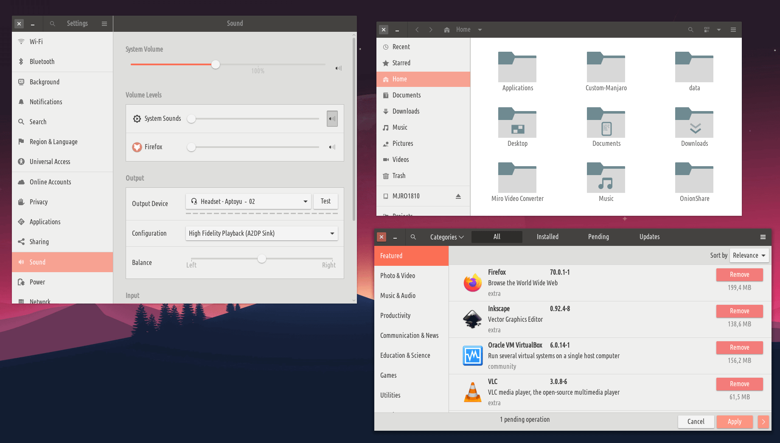Toggle file manager view mode button
The width and height of the screenshot is (780, 443).
click(707, 30)
